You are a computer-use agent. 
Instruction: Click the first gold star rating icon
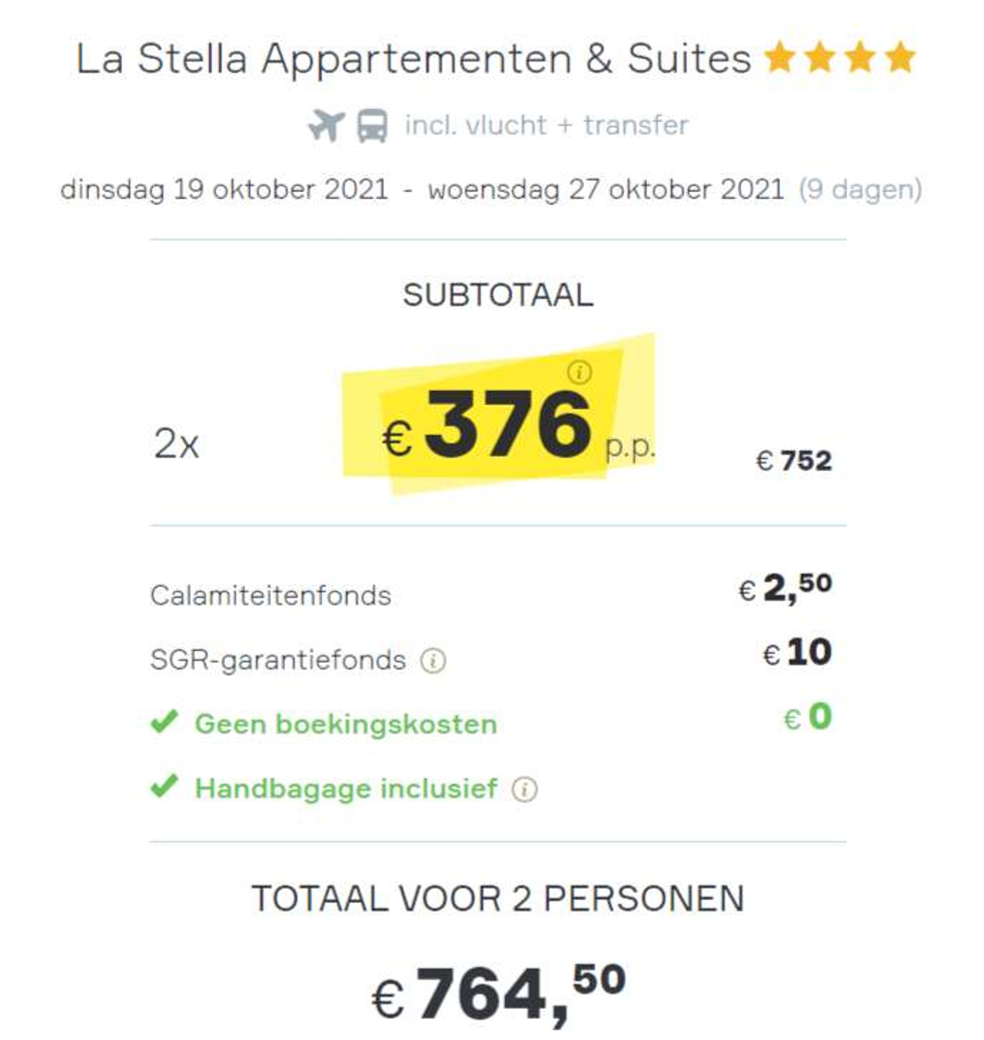coord(780,57)
